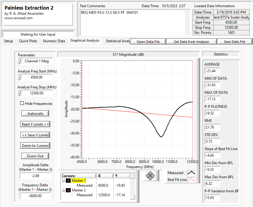Switch to the Numeric Data tab

(54, 41)
